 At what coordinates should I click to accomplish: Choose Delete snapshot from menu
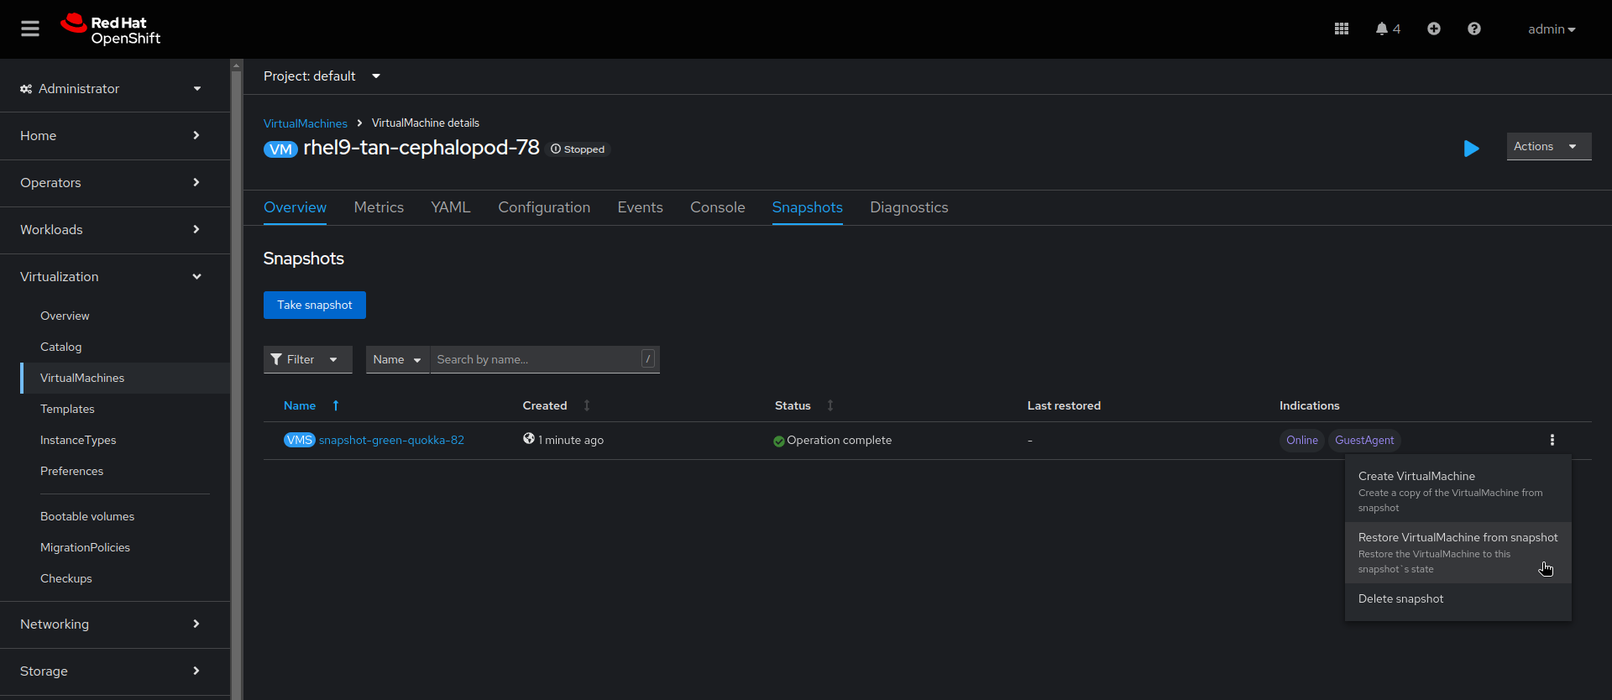(x=1400, y=598)
